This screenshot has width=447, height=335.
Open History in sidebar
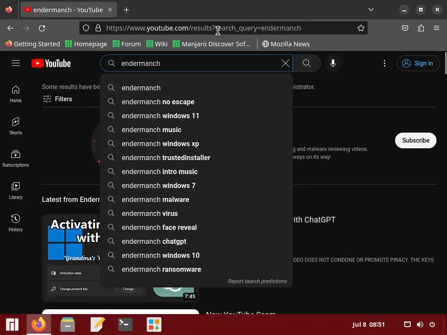(15, 223)
